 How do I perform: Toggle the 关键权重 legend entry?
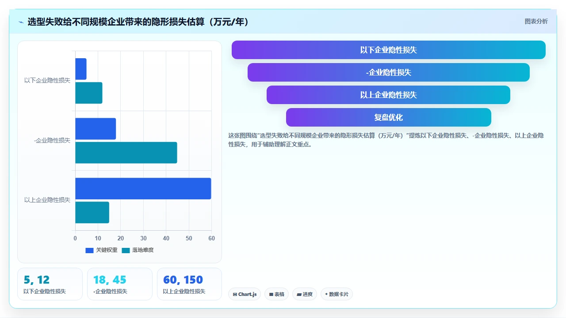tap(101, 250)
